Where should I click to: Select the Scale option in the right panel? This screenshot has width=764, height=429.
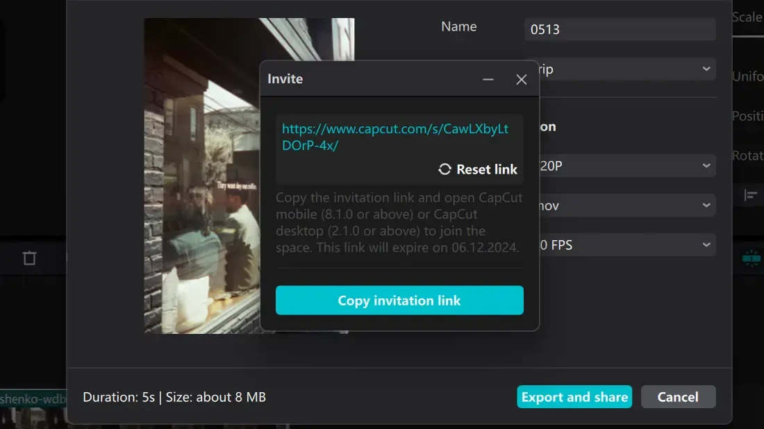[x=747, y=17]
